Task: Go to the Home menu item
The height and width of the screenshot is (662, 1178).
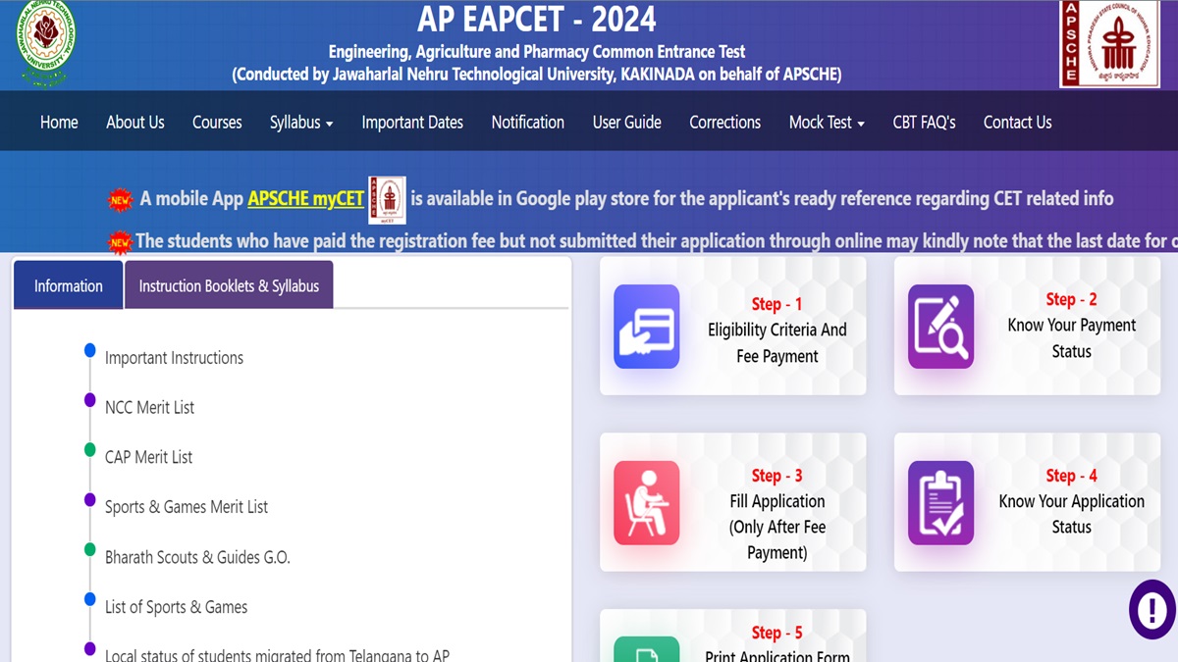Action: pyautogui.click(x=59, y=123)
